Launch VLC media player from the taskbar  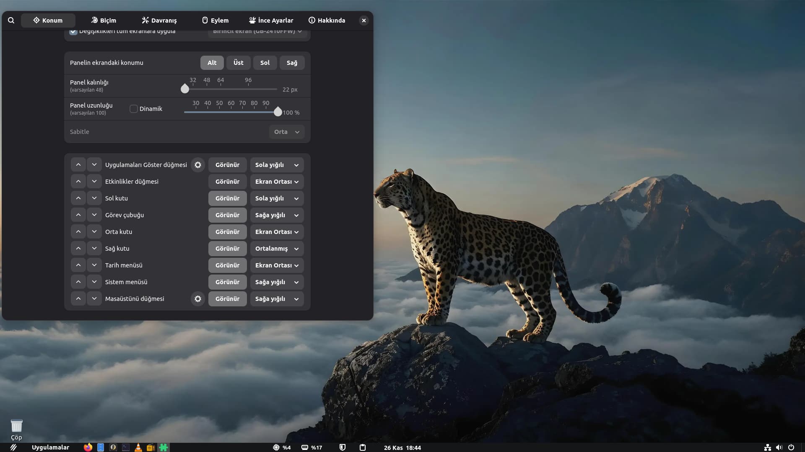click(x=138, y=447)
